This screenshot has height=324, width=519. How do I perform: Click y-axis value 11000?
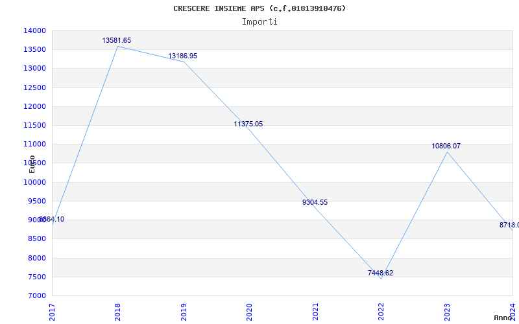click(x=34, y=144)
